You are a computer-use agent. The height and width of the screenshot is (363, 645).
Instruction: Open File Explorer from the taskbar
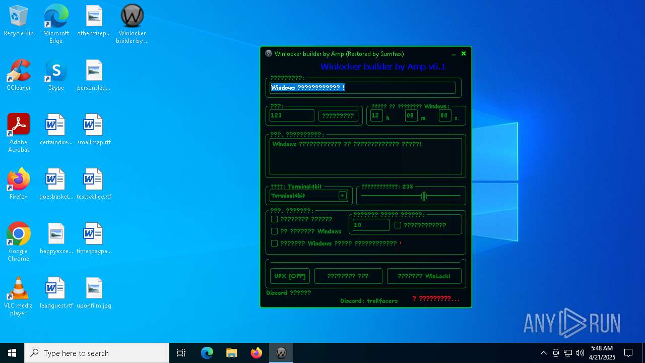[x=231, y=353]
